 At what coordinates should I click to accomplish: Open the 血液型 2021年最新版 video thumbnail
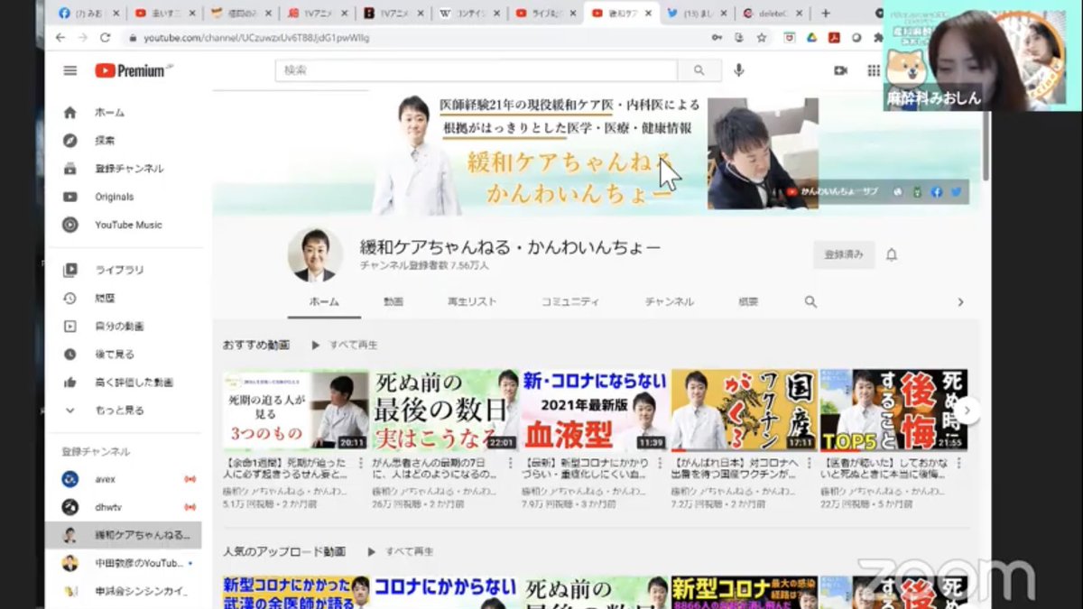coord(595,410)
